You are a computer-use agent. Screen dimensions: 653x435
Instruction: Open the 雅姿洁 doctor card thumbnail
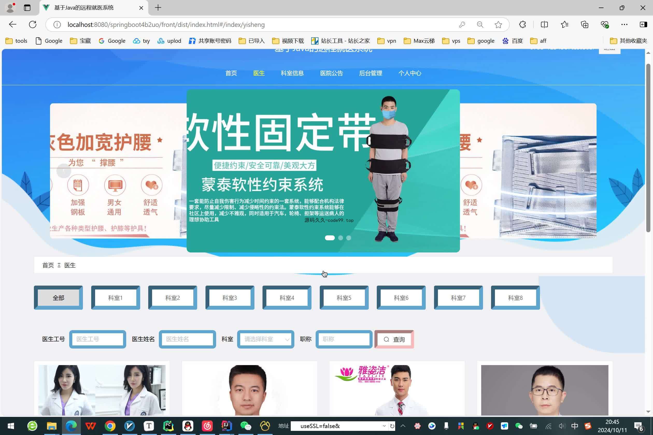tap(397, 390)
